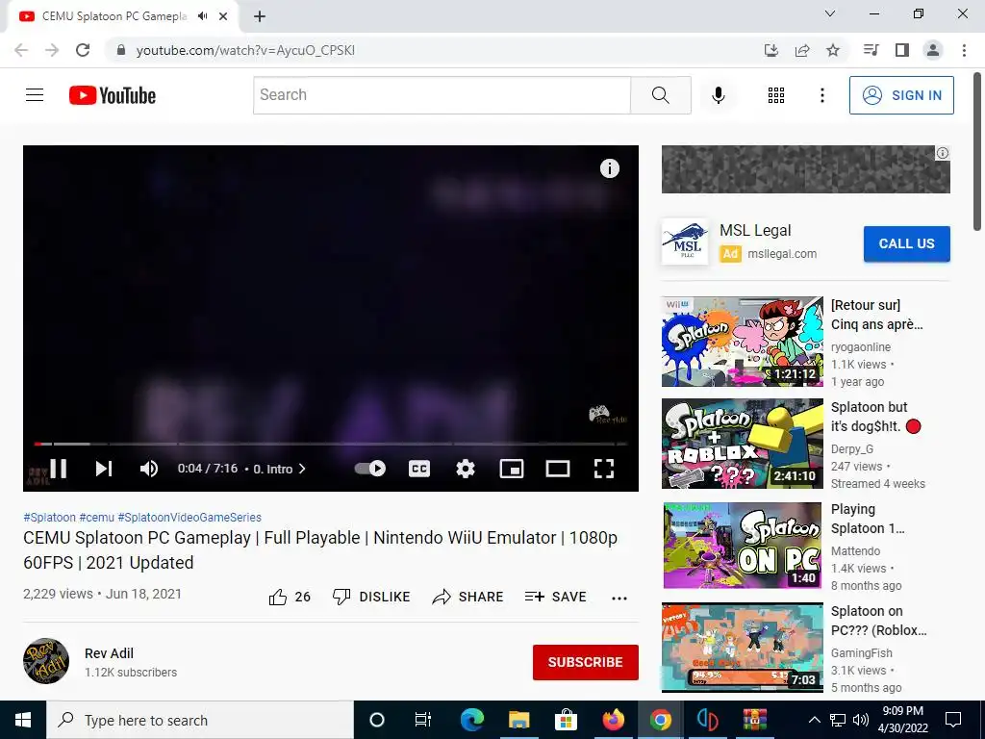Screen dimensions: 985x739
Task: Enter full screen mode
Action: click(604, 469)
